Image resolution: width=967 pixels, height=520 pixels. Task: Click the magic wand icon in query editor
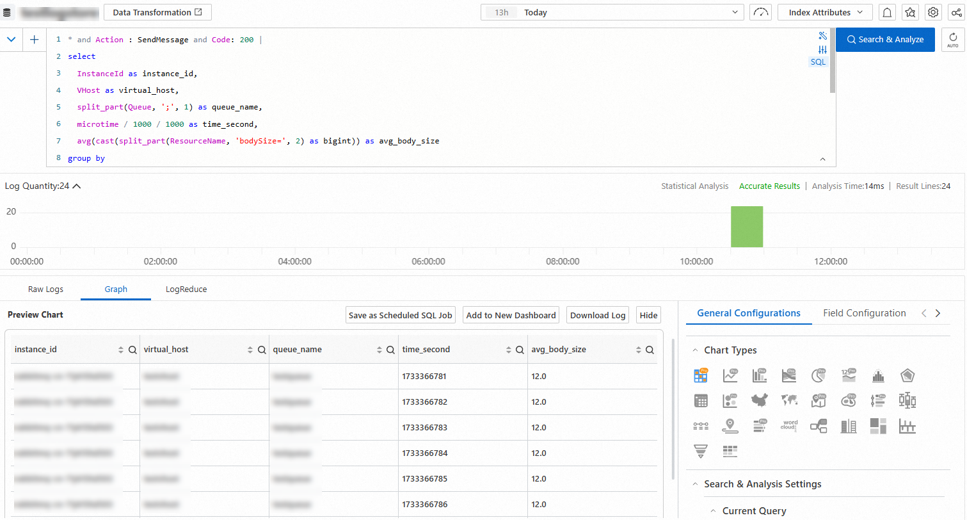coord(823,36)
